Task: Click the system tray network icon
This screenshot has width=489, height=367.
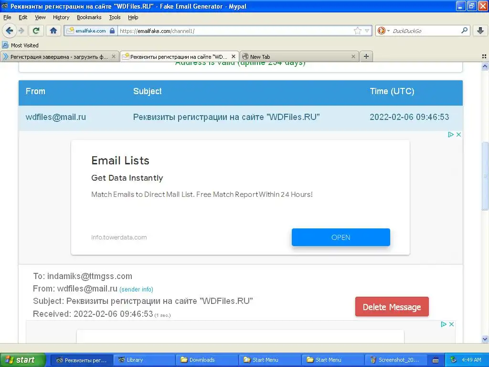Action: click(x=454, y=360)
